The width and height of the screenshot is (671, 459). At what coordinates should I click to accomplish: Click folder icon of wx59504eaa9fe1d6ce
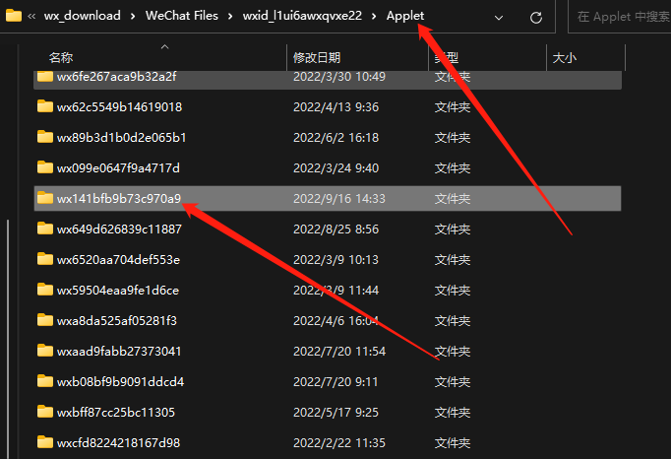45,290
